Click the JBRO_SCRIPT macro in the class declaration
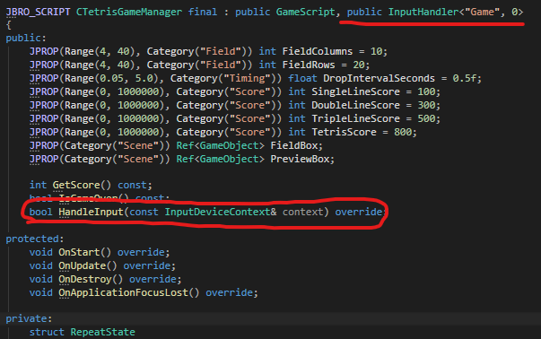The height and width of the screenshot is (339, 541). click(x=39, y=12)
